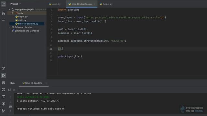Switch to the main.py editor tab

55,4
